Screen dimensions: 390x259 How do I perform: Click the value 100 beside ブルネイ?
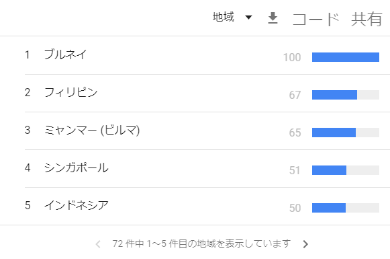pos(292,57)
